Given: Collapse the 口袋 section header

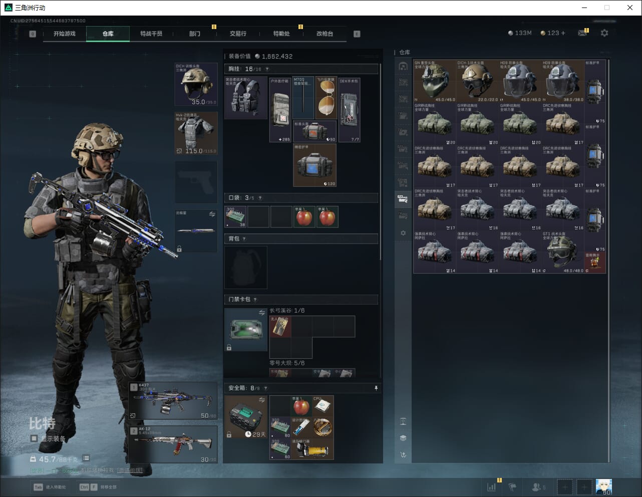Looking at the screenshot, I should [300, 198].
